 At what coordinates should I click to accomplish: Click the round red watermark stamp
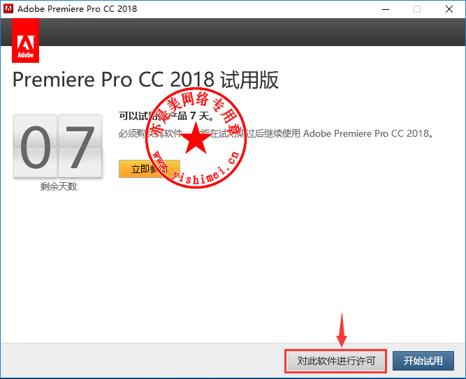196,138
